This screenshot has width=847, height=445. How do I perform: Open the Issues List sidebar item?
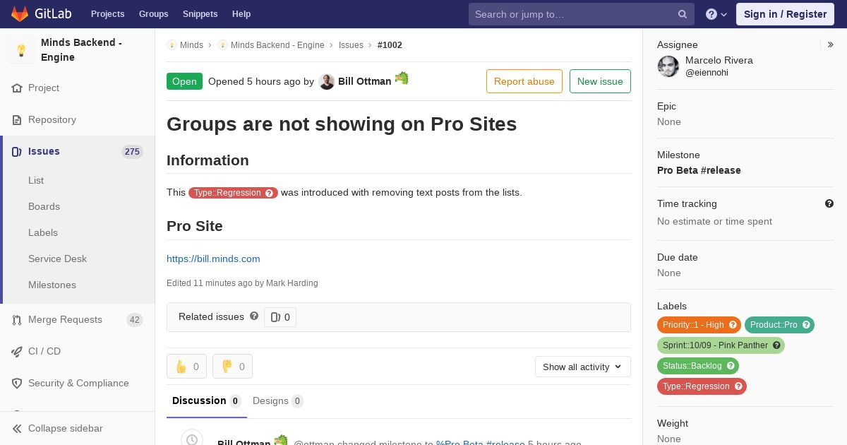(36, 180)
